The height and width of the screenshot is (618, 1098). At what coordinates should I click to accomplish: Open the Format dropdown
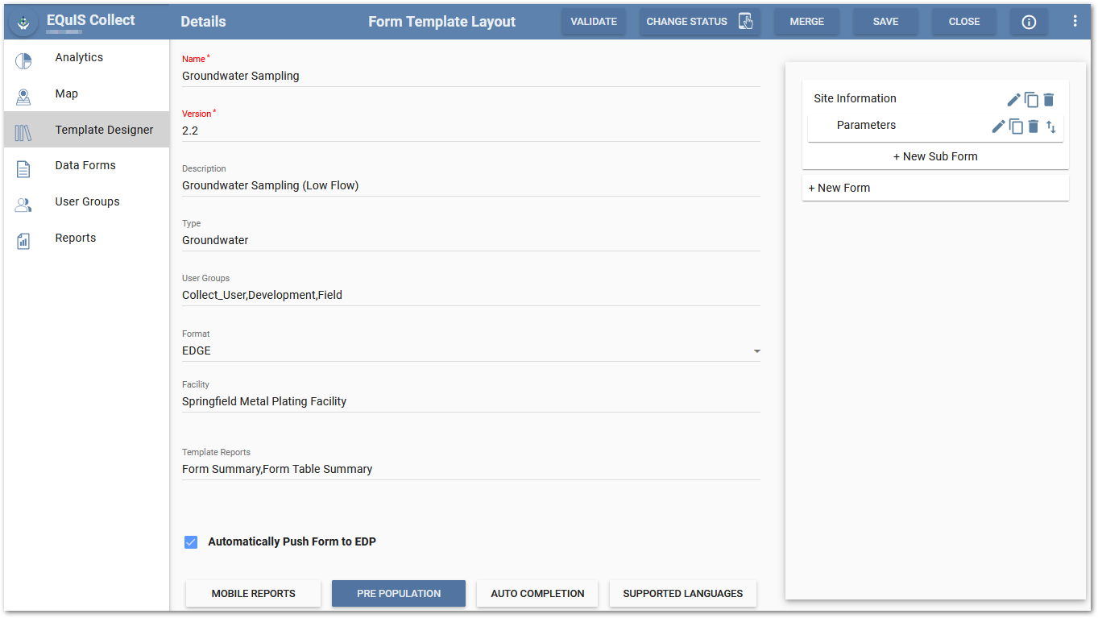pos(756,351)
